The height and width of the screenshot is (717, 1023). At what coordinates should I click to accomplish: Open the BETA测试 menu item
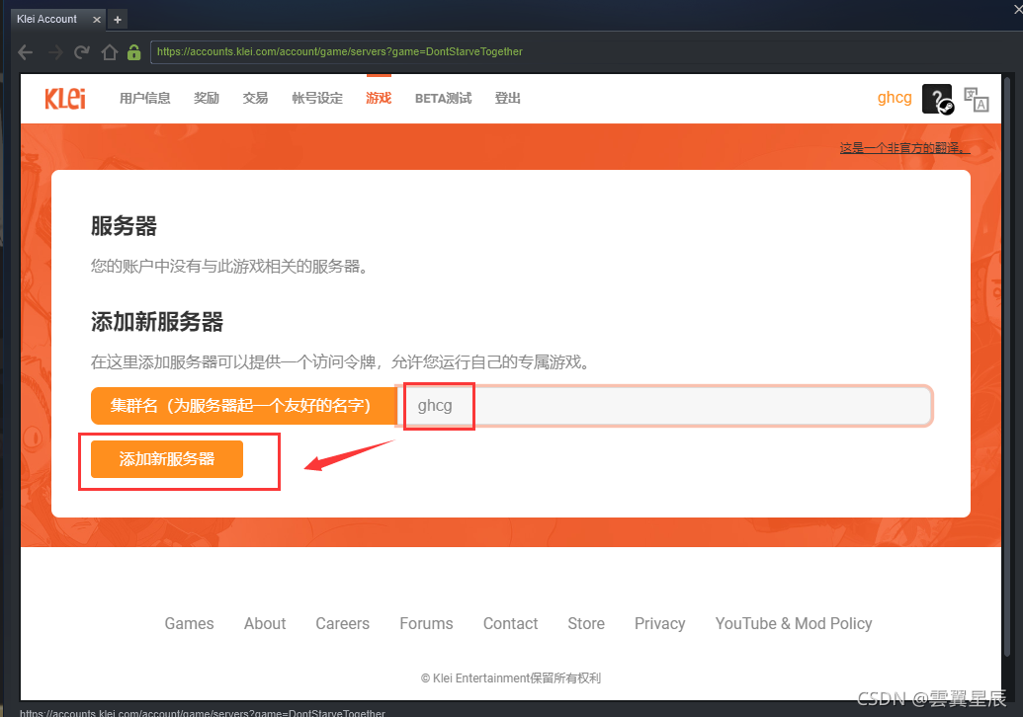pos(443,99)
